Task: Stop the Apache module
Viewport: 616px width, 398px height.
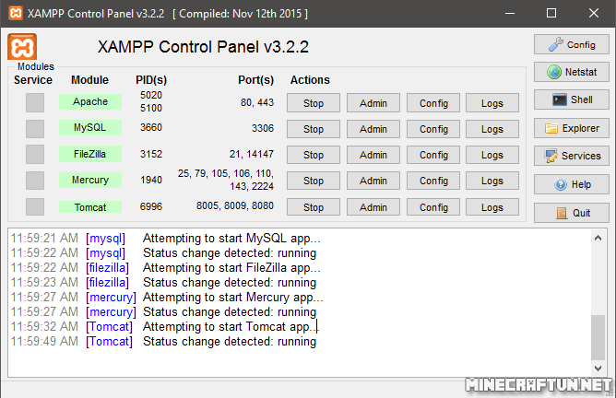Action: click(314, 103)
